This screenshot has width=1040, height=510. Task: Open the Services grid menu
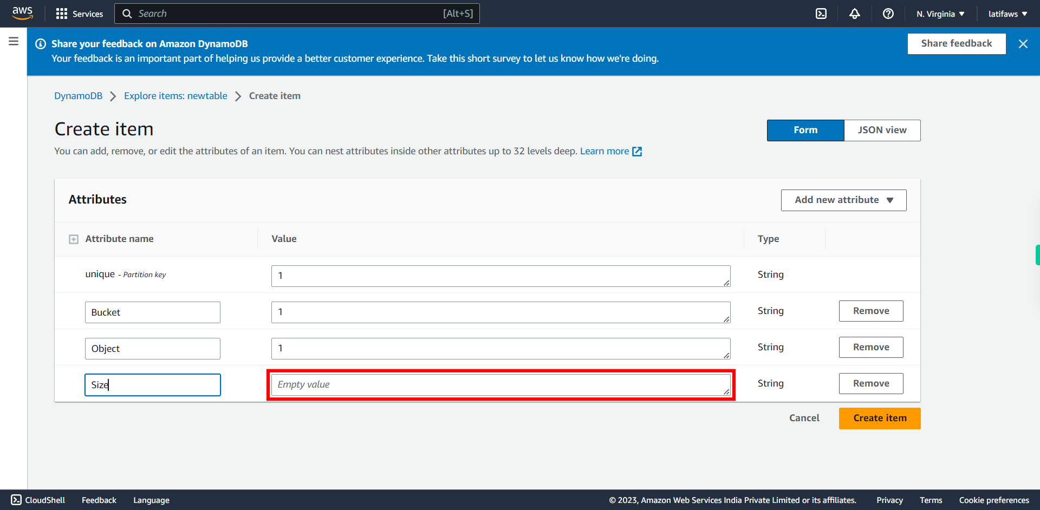pos(79,14)
